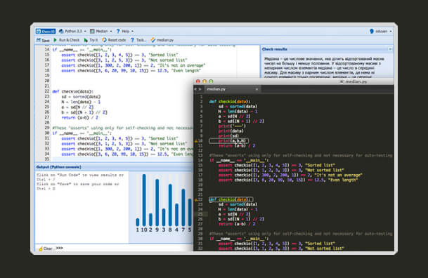Viewport: 428px width, 278px height.
Task: Click the tallest chart bar labeled 10
Action: coord(144,200)
